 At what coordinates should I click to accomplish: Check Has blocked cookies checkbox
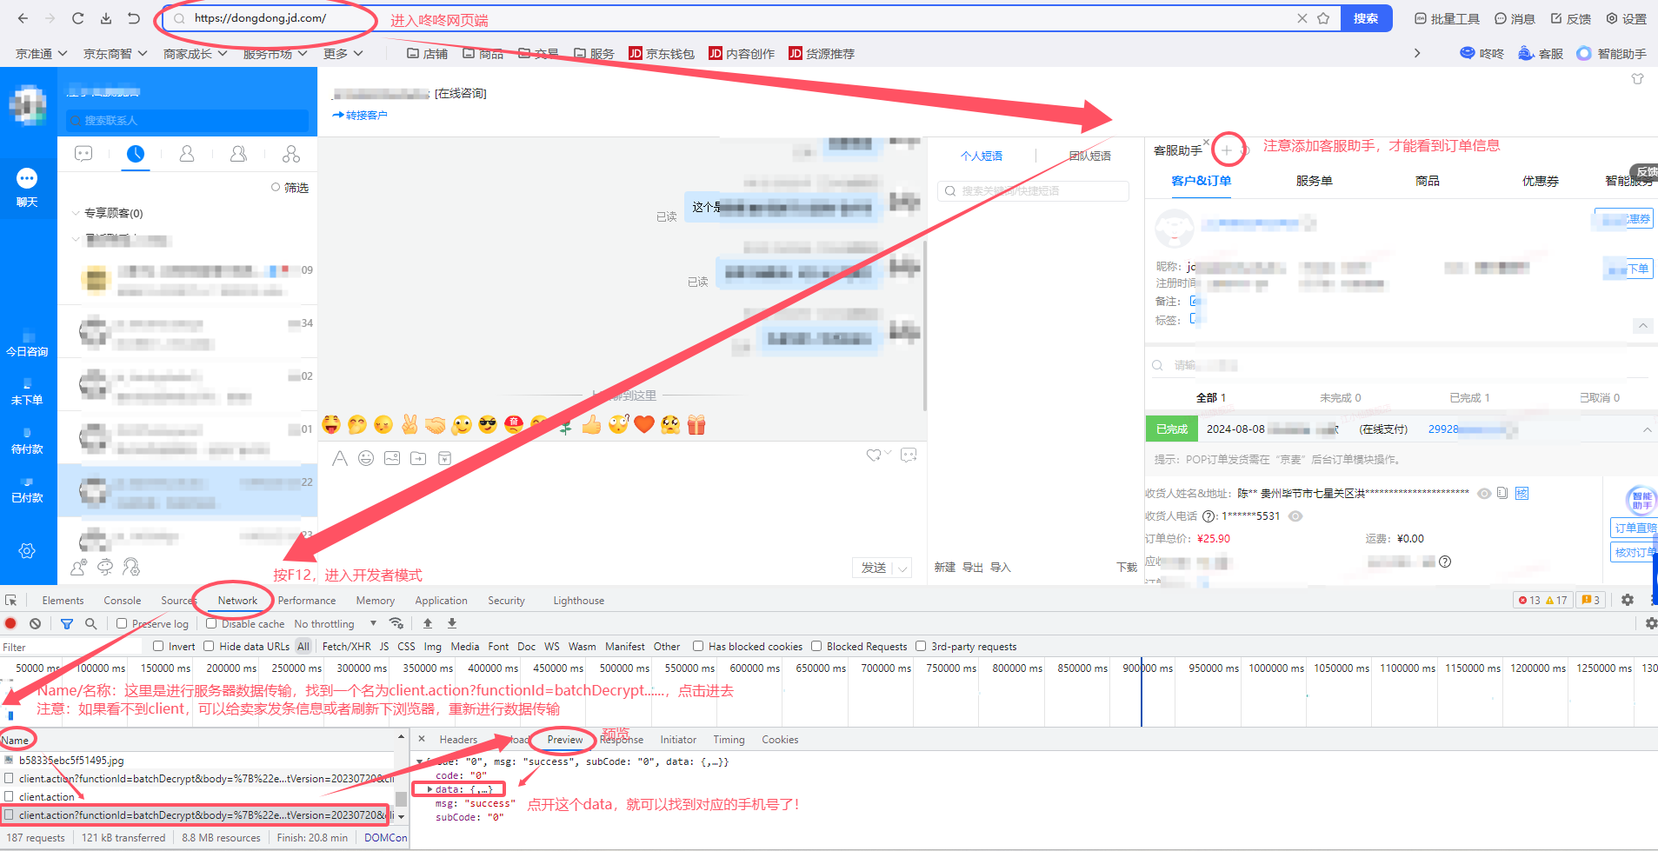pos(698,646)
